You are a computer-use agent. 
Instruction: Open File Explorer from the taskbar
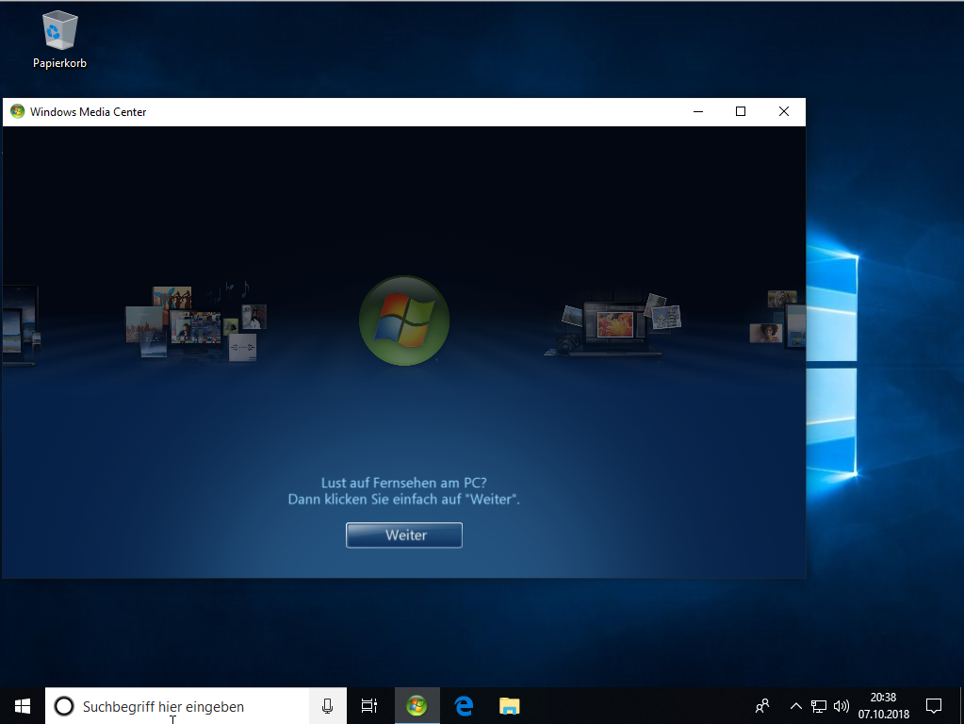click(x=510, y=706)
